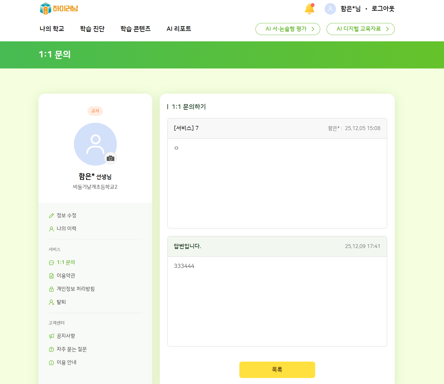Open 나의 이력 in the sidebar

pyautogui.click(x=66, y=229)
